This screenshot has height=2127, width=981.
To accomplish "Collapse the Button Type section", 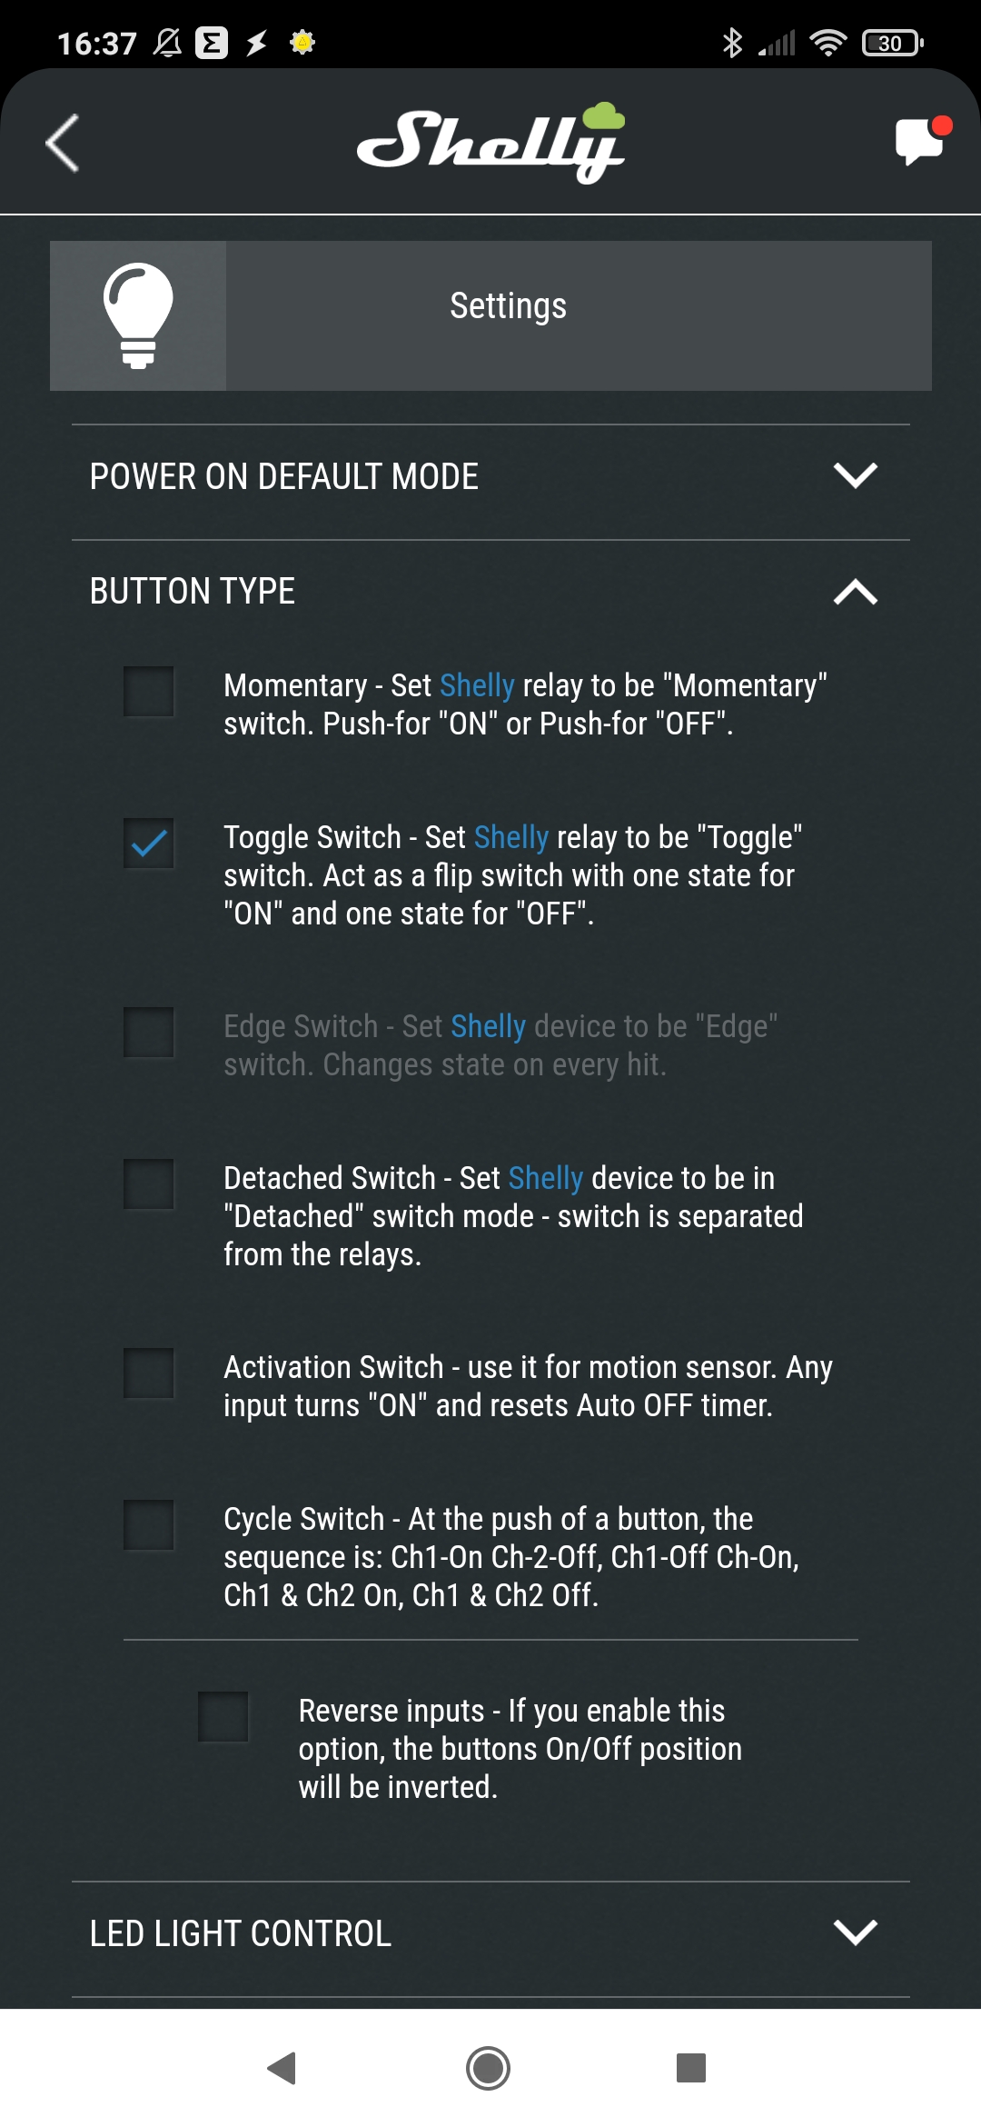I will [x=490, y=592].
